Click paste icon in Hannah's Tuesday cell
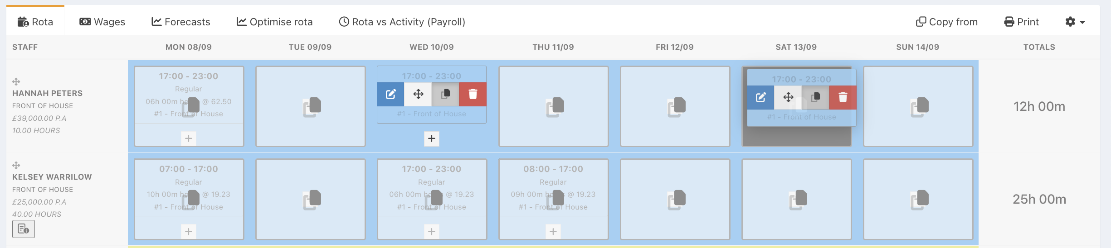The width and height of the screenshot is (1111, 248). (312, 107)
